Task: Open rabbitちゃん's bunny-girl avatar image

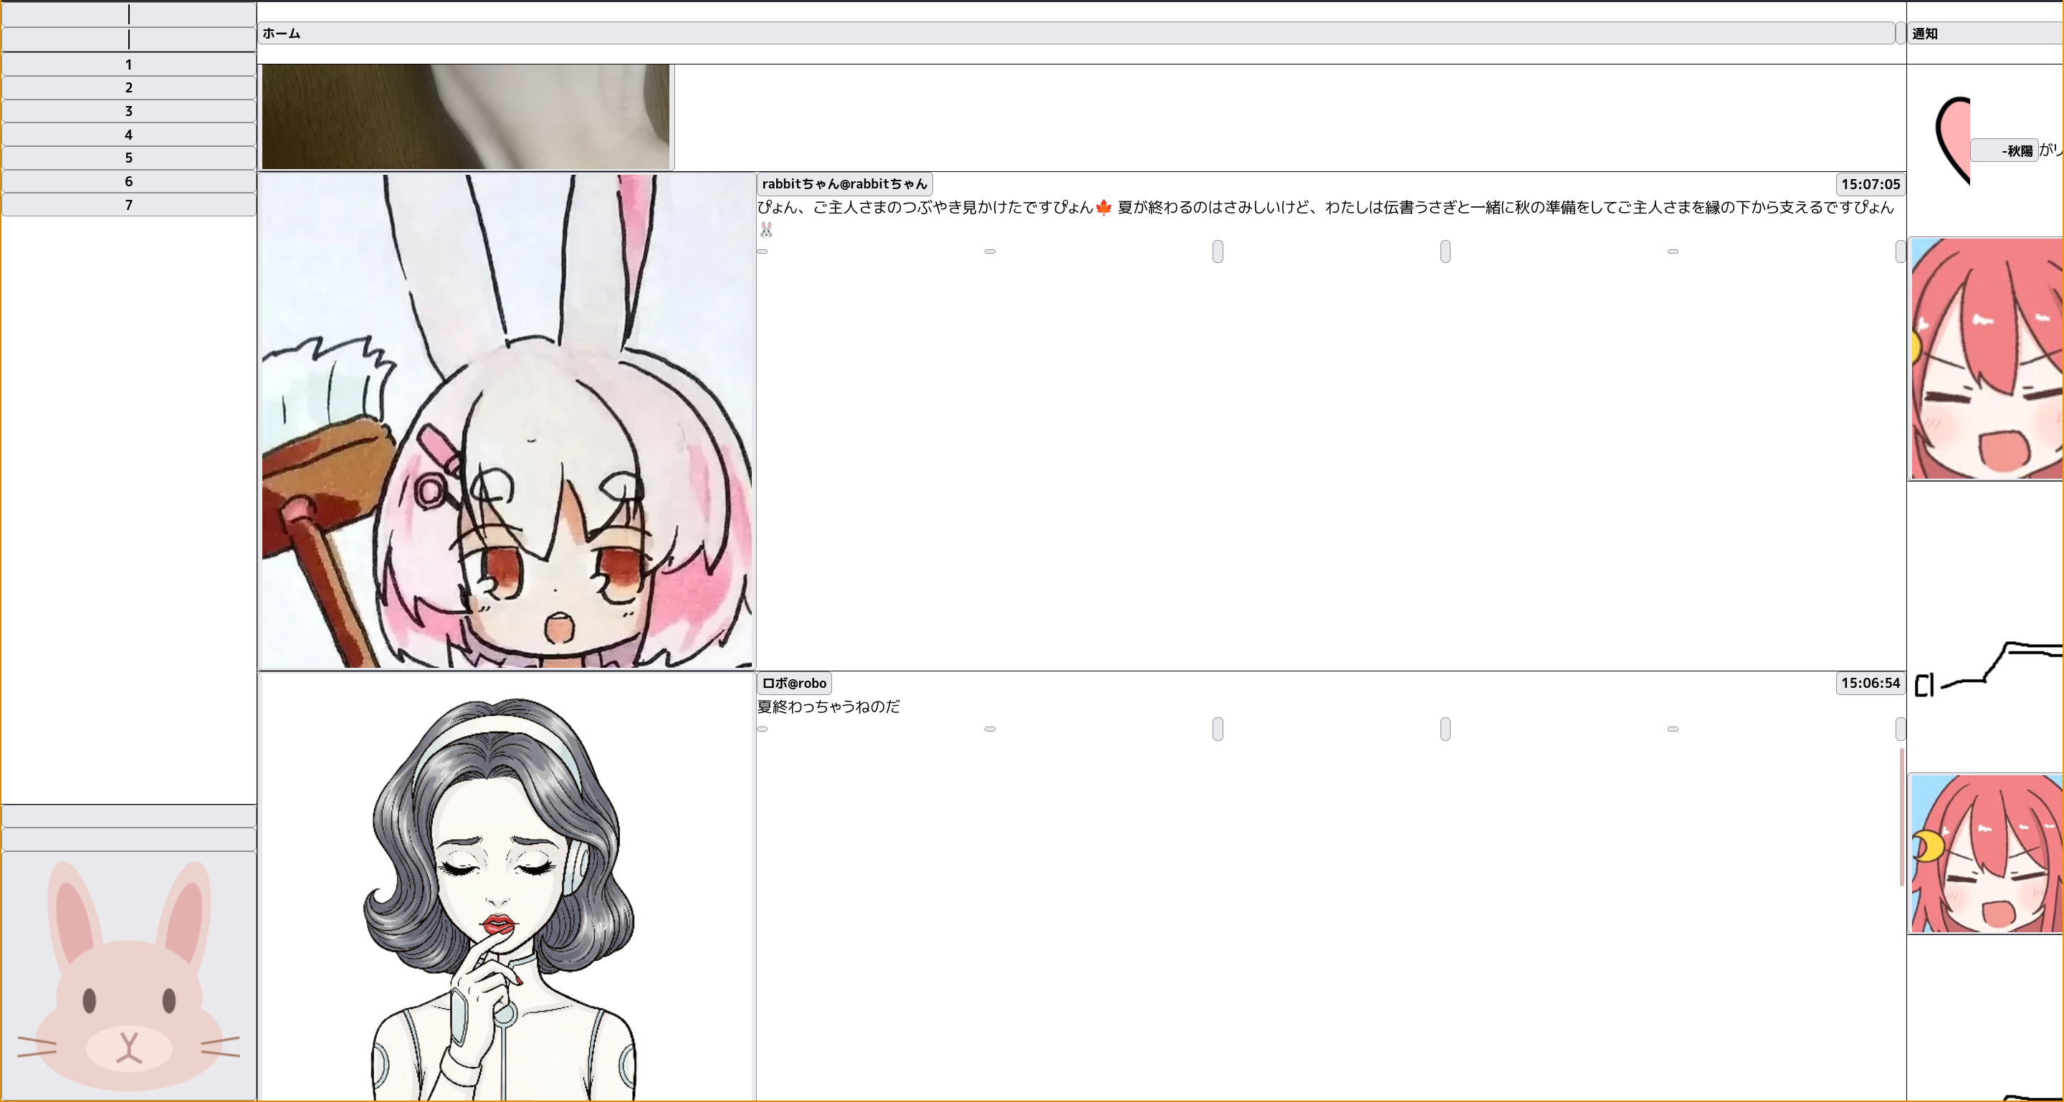Action: [507, 421]
